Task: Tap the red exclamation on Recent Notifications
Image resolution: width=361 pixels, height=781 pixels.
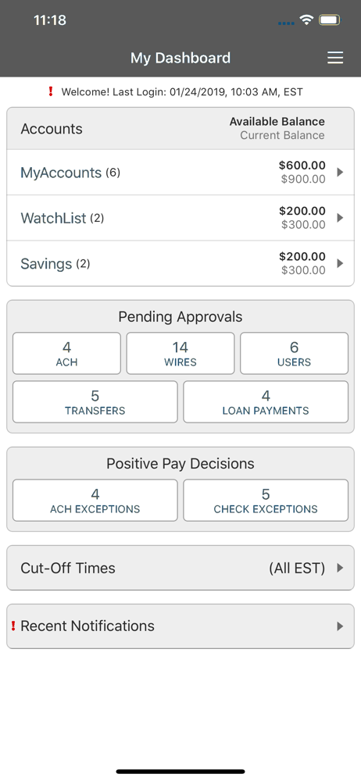Action: [x=13, y=626]
